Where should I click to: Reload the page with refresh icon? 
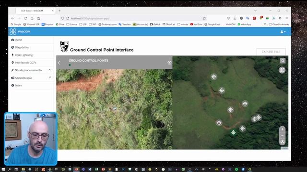pos(25,18)
